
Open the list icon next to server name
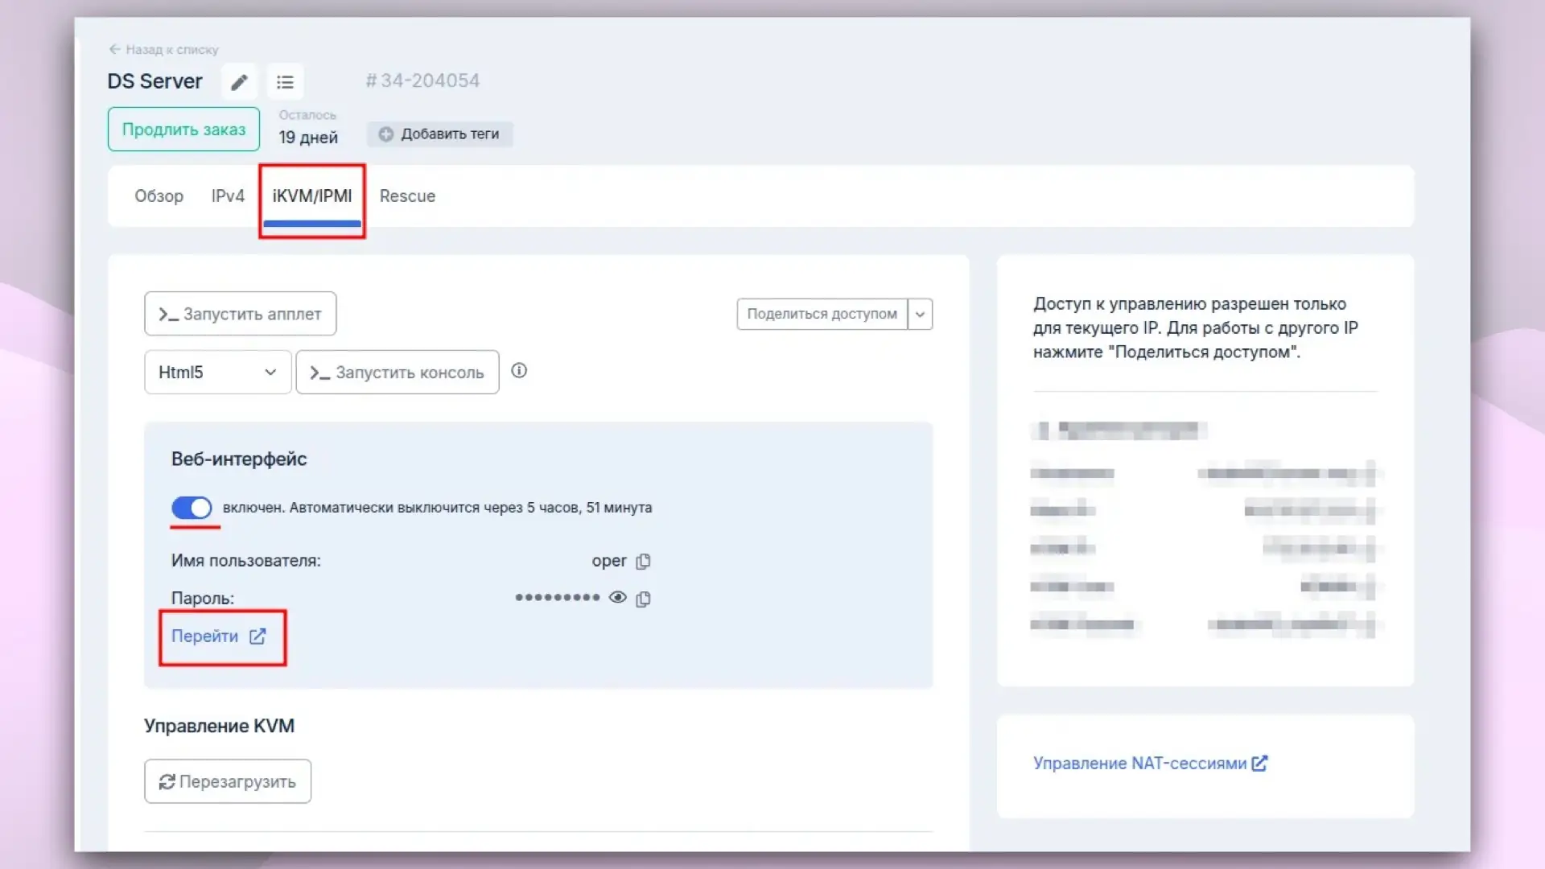pos(285,81)
